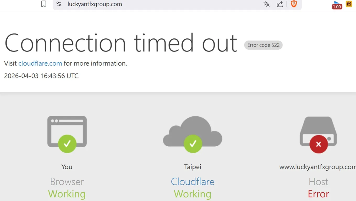
Task: Select the timestamp 2026-04-03 16:43:56 UTC
Action: coord(41,76)
